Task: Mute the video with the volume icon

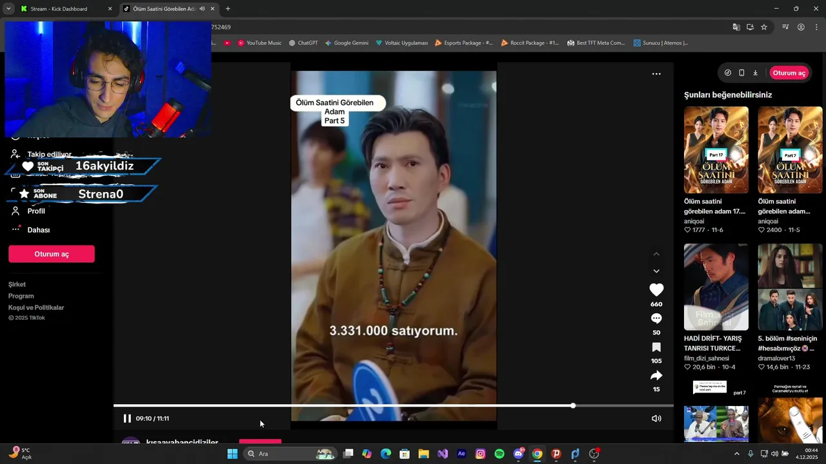Action: click(656, 418)
